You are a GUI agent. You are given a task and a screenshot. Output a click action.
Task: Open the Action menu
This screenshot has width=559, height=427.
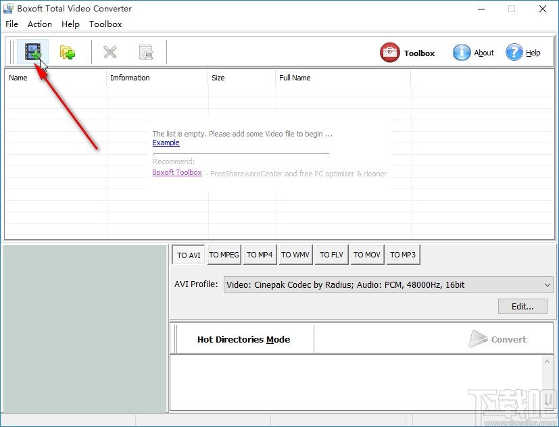pos(39,24)
